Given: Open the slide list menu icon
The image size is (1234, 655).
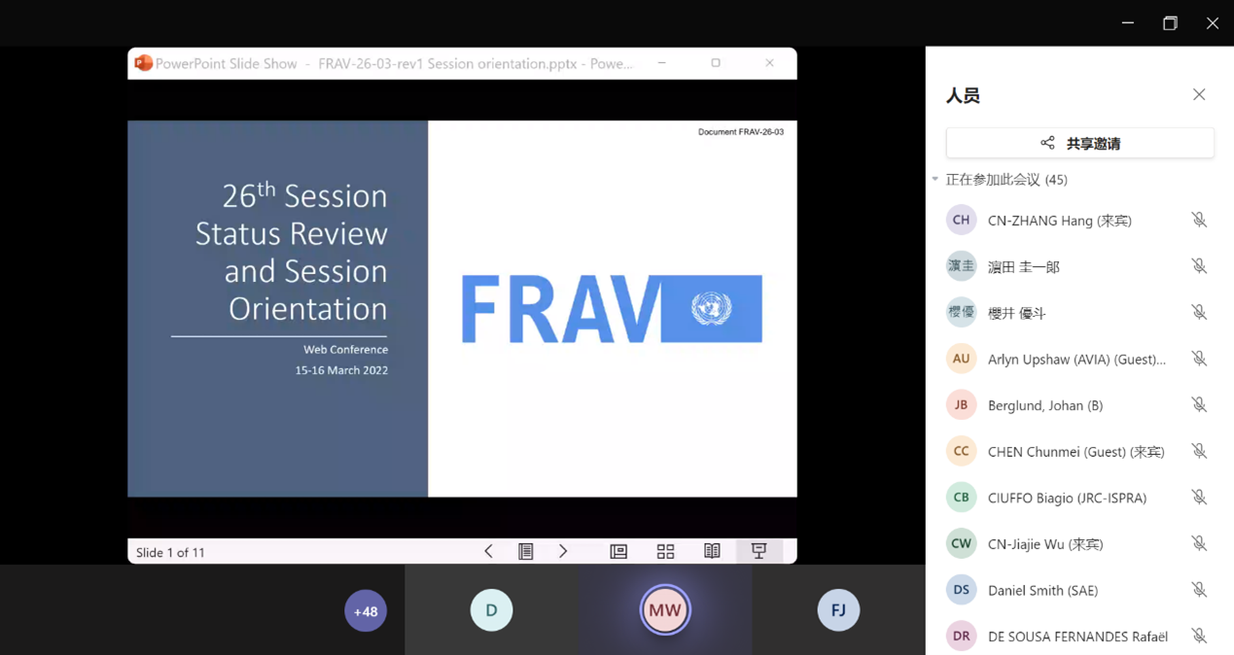Looking at the screenshot, I should (526, 552).
